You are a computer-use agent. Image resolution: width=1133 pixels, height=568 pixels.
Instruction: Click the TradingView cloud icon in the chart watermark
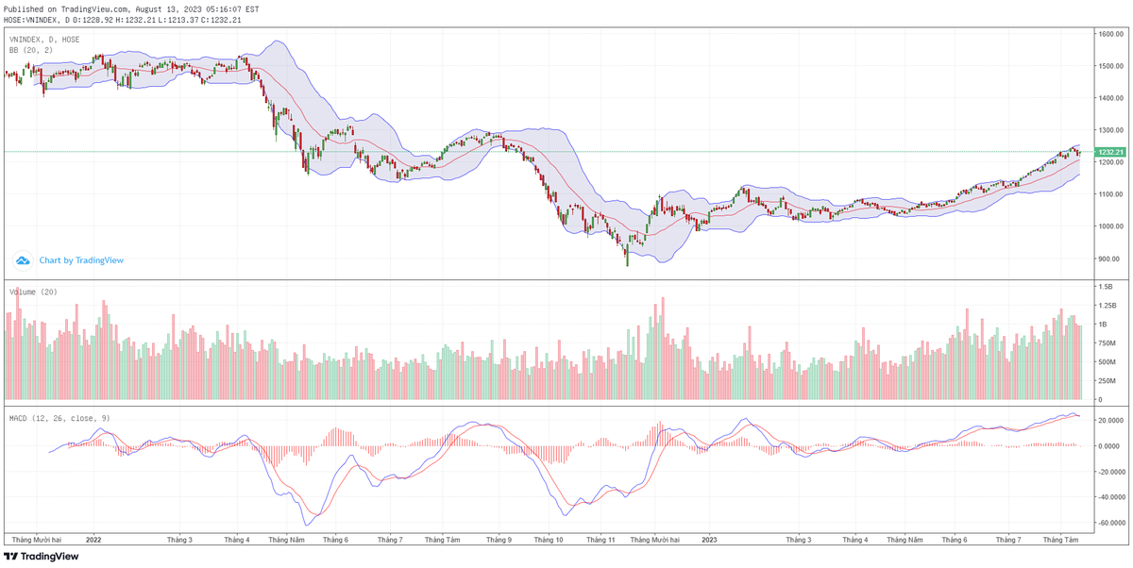23,259
